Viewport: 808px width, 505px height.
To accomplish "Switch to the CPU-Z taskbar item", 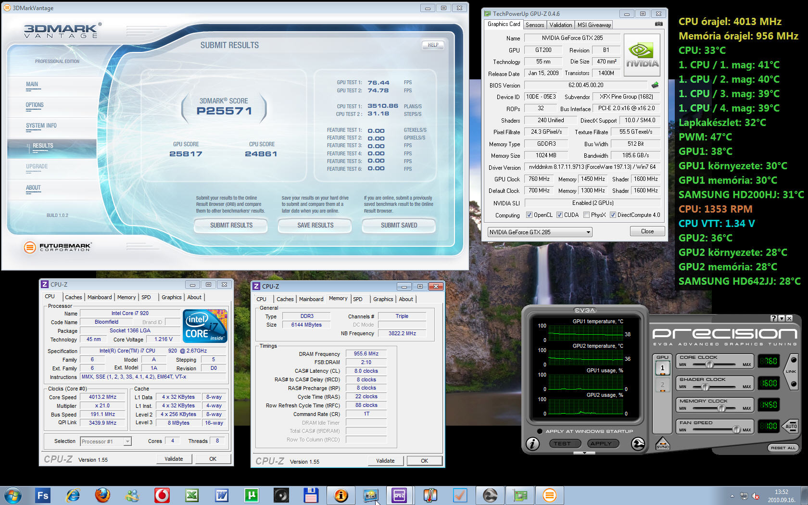I will pos(399,495).
